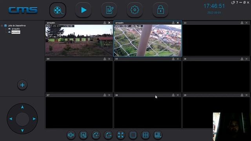251x141 pixels.
Task: Click the help question mark icon
Action: pos(237,2)
